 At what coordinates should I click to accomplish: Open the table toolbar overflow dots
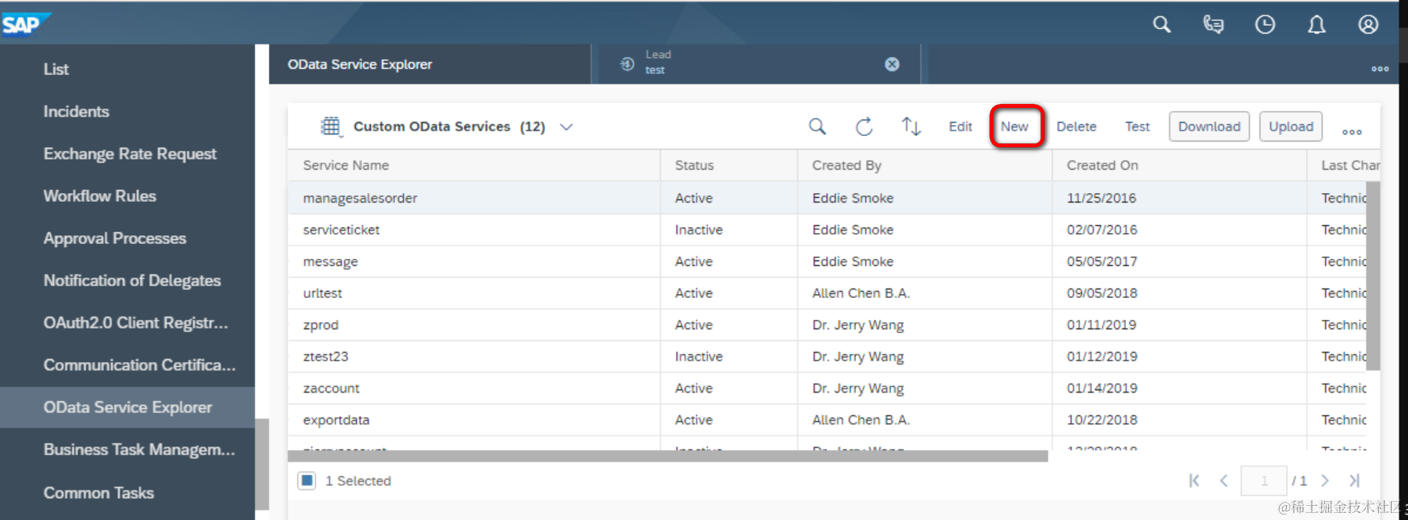[x=1352, y=131]
